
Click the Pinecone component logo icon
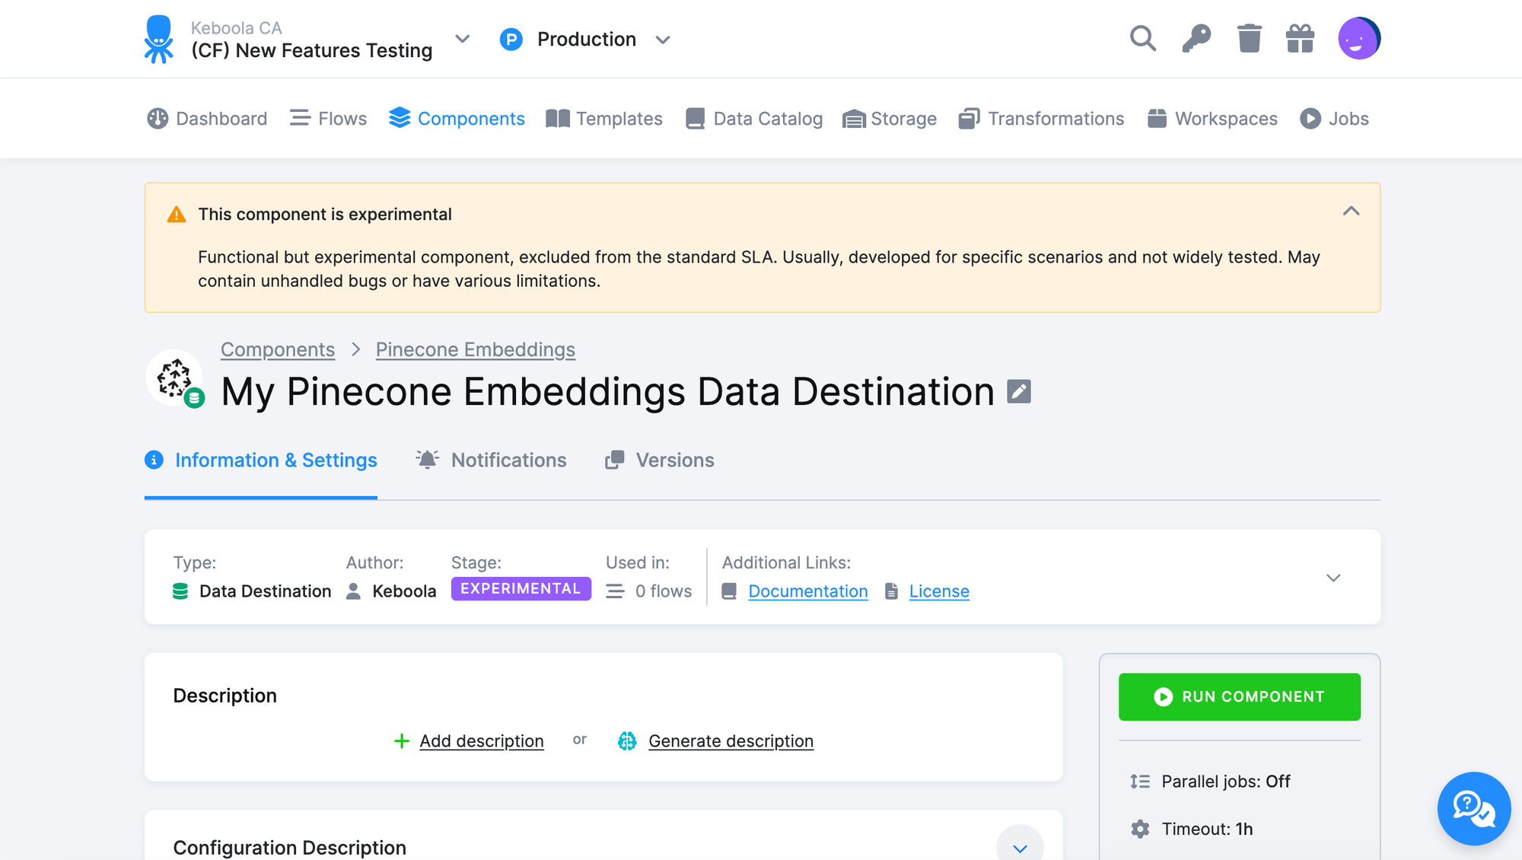tap(174, 377)
